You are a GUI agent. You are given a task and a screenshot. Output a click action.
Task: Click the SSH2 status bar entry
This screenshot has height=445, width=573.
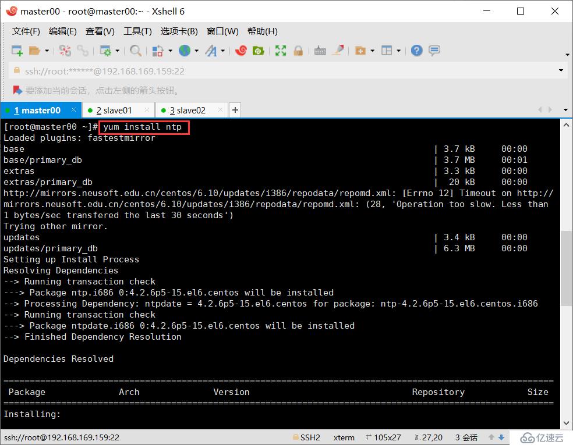point(307,437)
